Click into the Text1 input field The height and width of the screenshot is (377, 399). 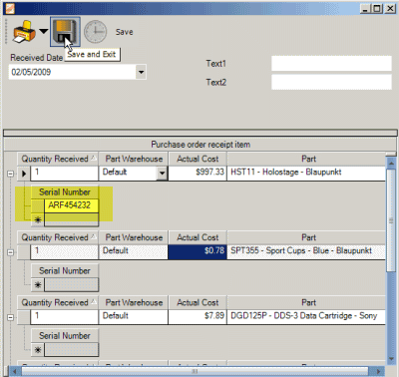(331, 63)
